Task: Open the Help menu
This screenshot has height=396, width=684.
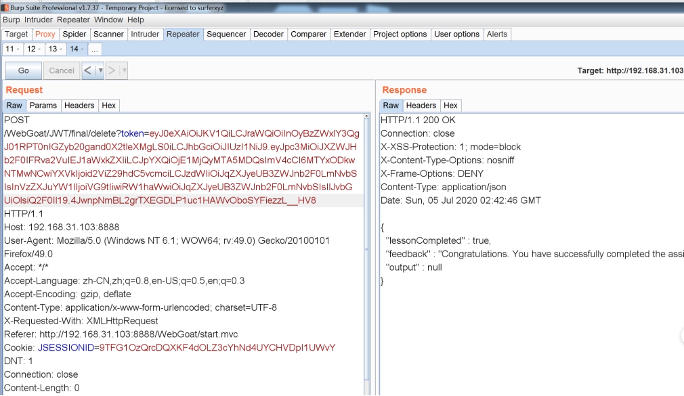Action: pos(135,20)
